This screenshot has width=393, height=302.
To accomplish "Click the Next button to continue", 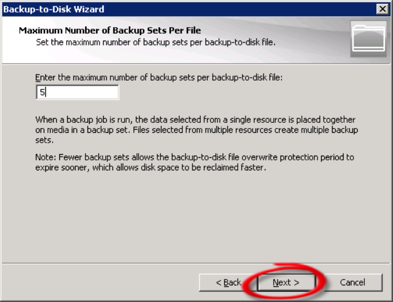I will [286, 283].
